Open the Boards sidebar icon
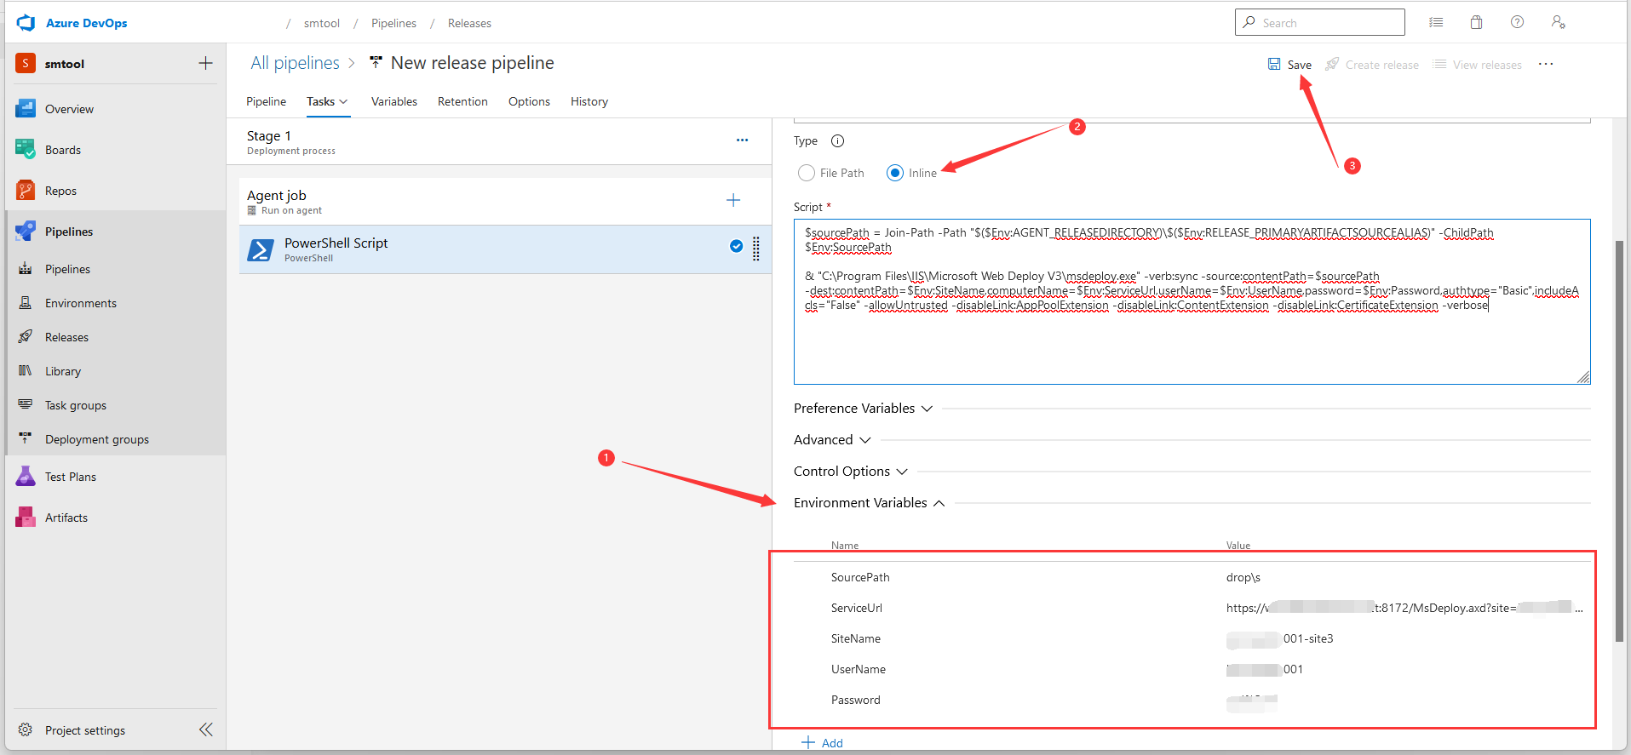Image resolution: width=1631 pixels, height=755 pixels. click(x=26, y=150)
